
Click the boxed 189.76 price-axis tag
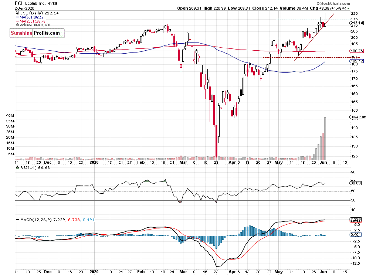[357, 51]
